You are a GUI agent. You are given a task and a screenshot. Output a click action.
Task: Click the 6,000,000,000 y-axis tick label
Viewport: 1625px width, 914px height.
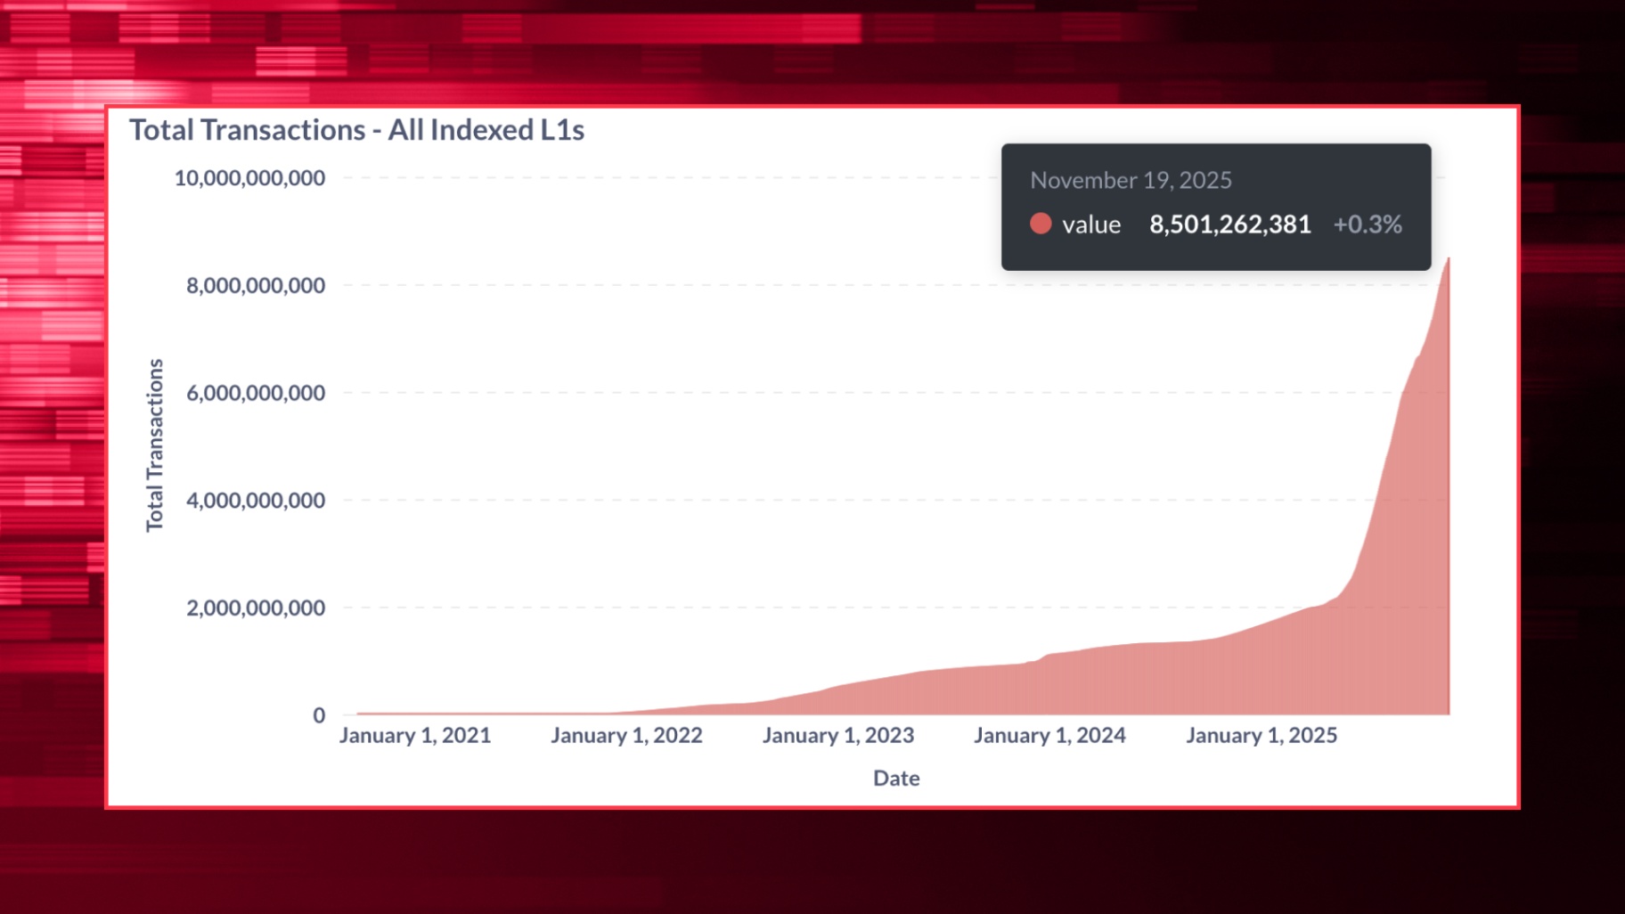point(256,393)
